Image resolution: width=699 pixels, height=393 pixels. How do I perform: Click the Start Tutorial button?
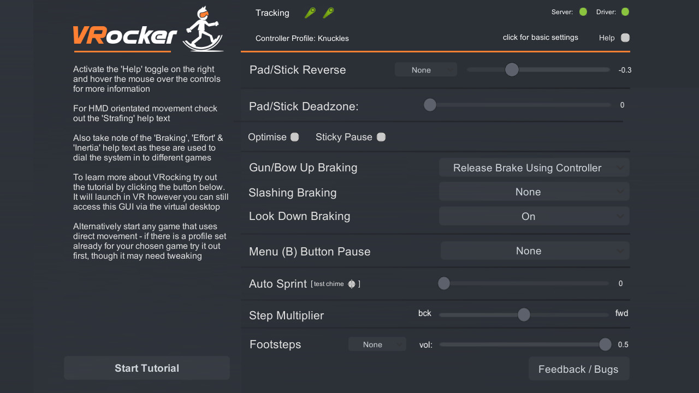[x=146, y=367]
